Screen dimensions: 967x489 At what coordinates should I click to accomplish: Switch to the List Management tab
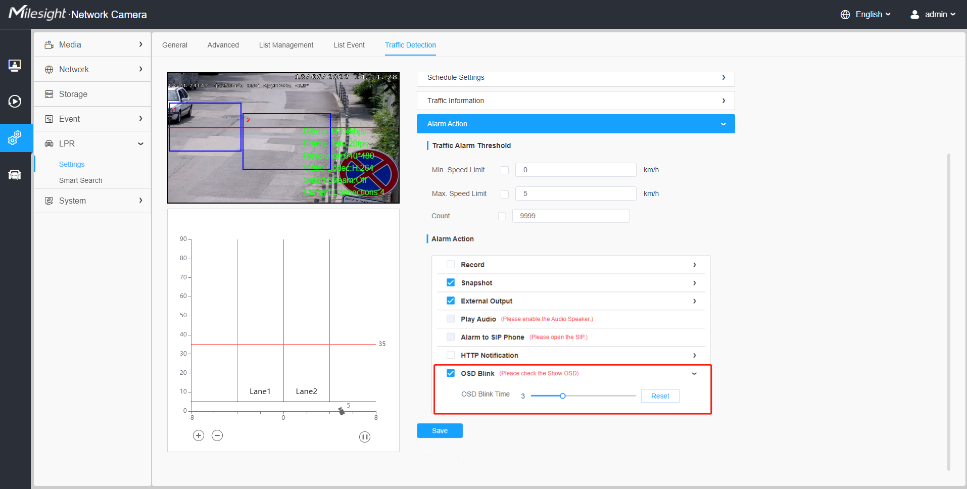(x=286, y=45)
